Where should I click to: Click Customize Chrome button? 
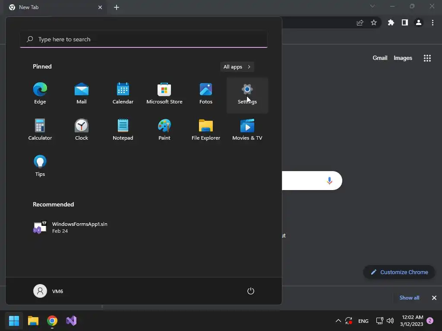pos(399,272)
